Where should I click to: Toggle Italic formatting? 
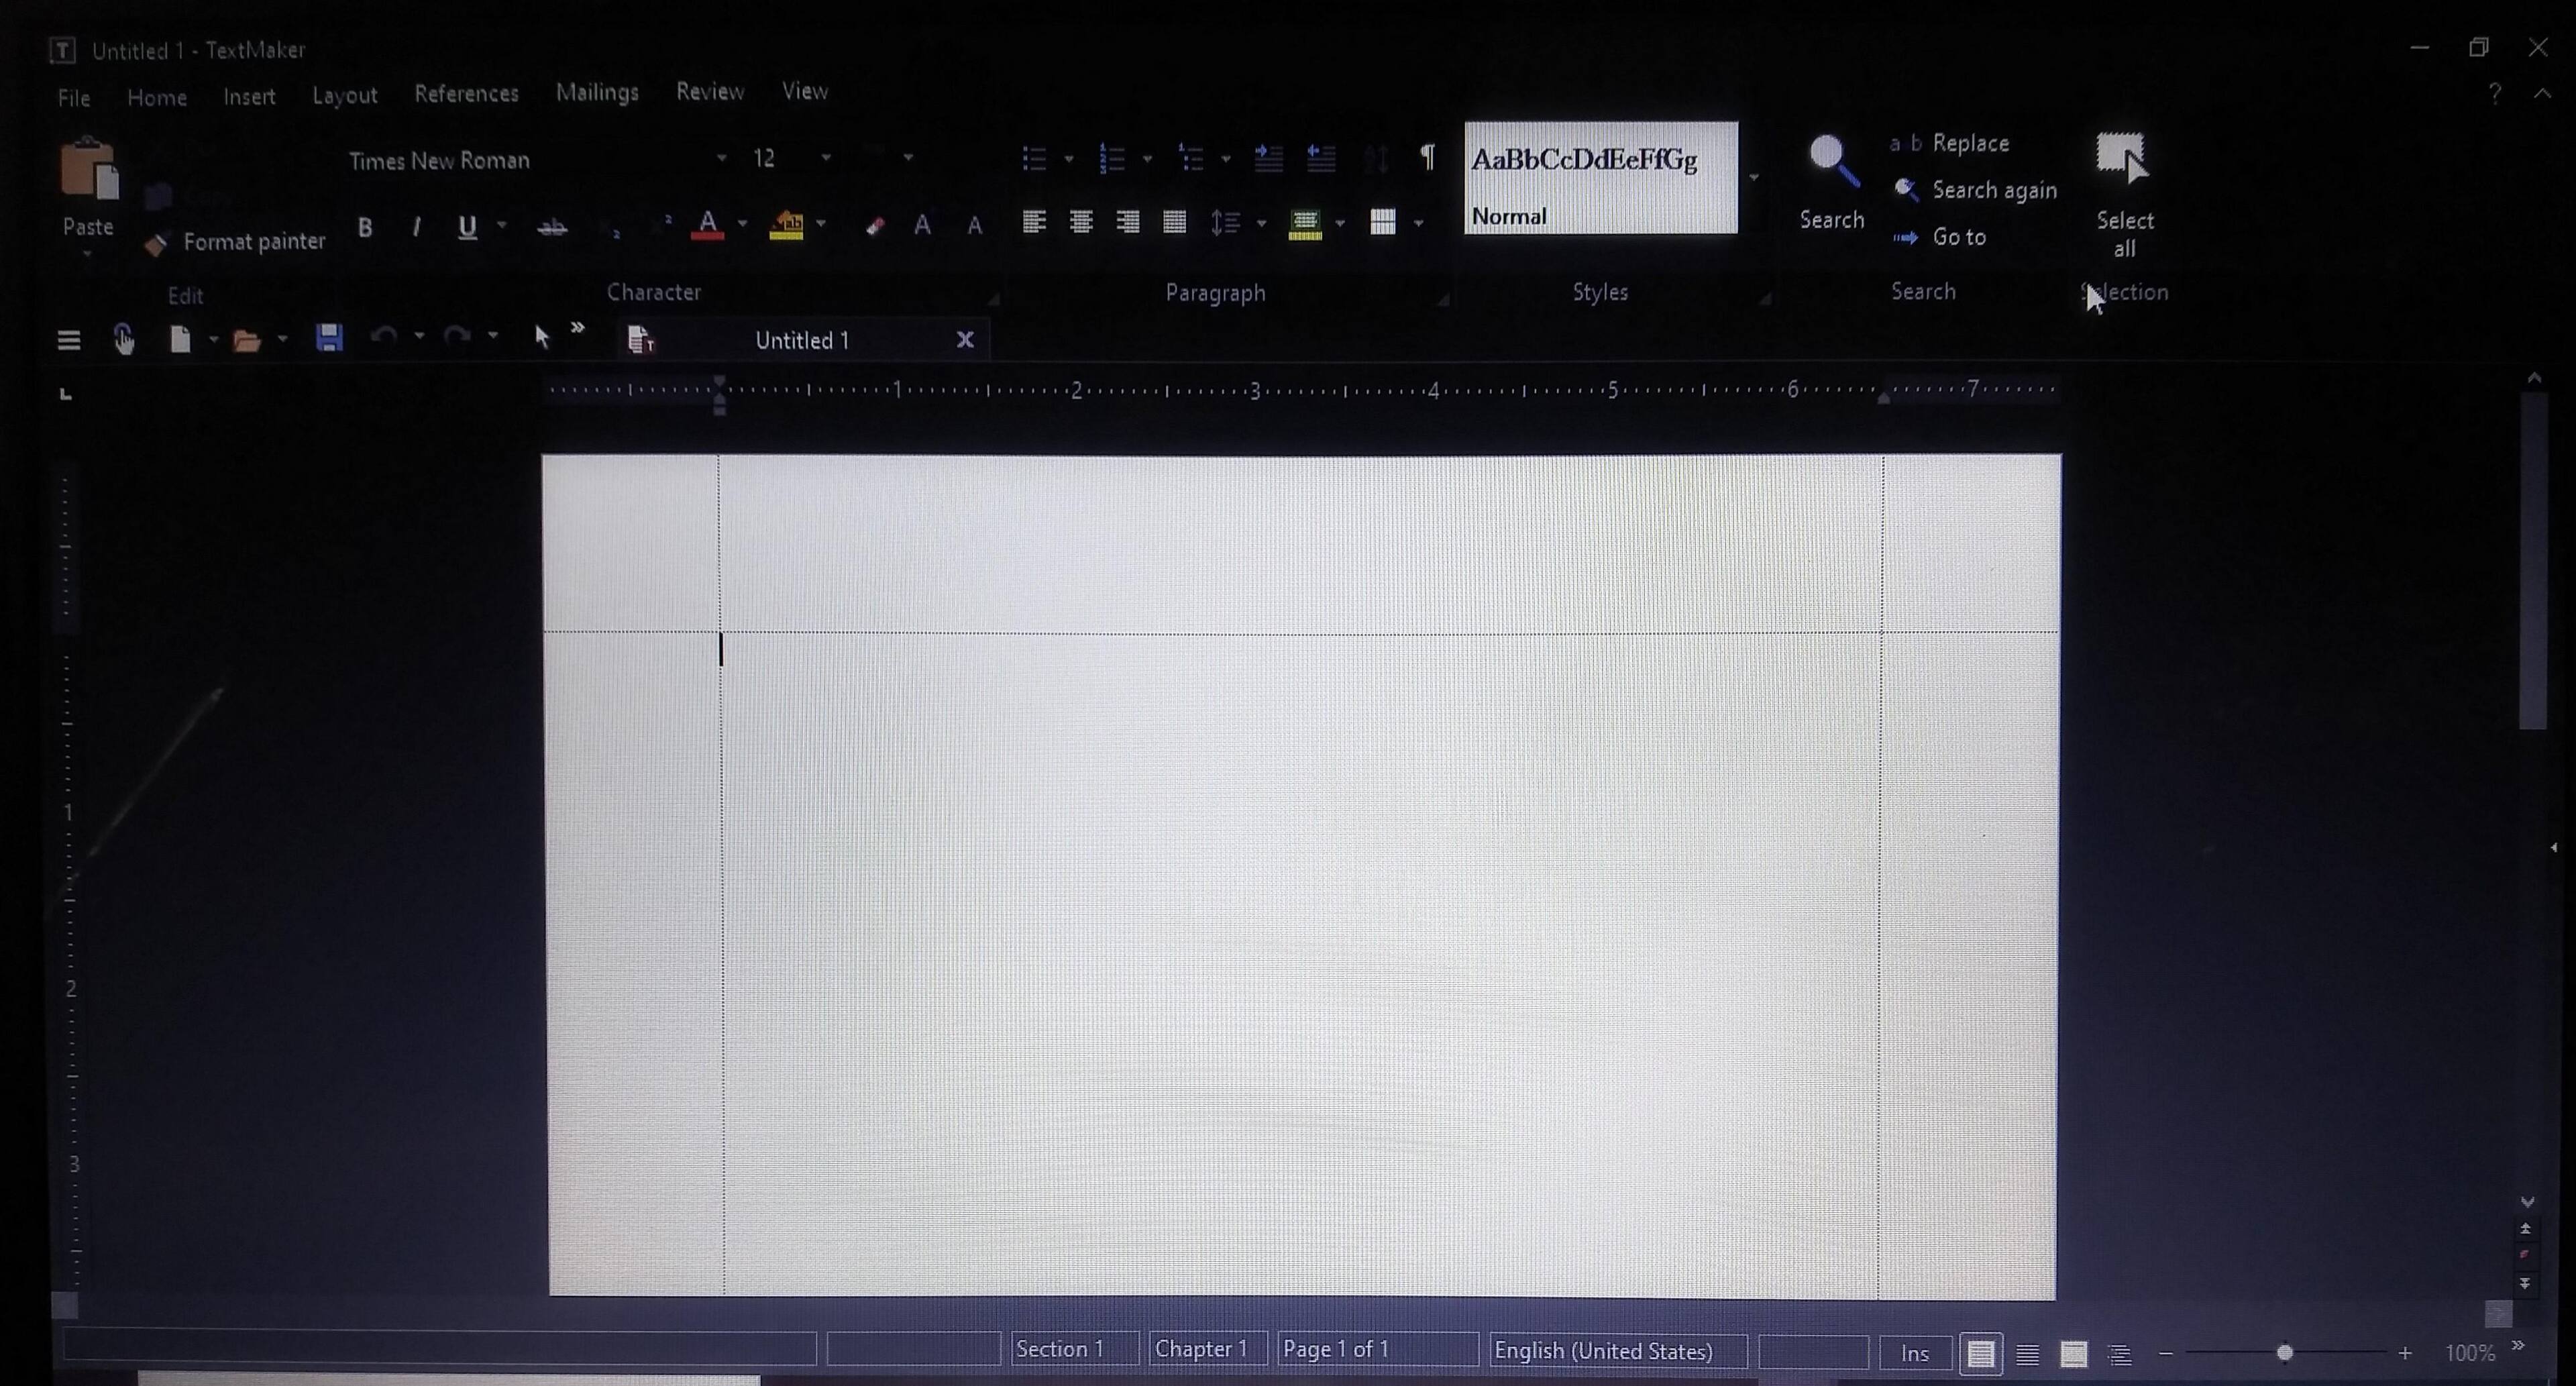point(416,228)
